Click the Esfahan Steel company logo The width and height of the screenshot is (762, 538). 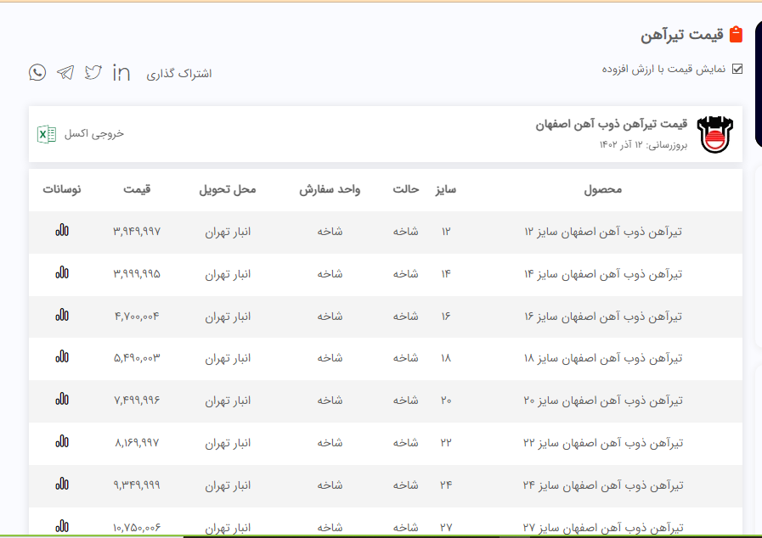pos(713,134)
